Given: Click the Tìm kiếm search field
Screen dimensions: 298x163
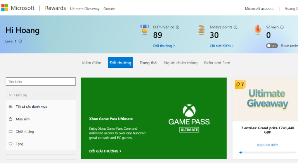Looking at the screenshot, I should click(x=41, y=81).
